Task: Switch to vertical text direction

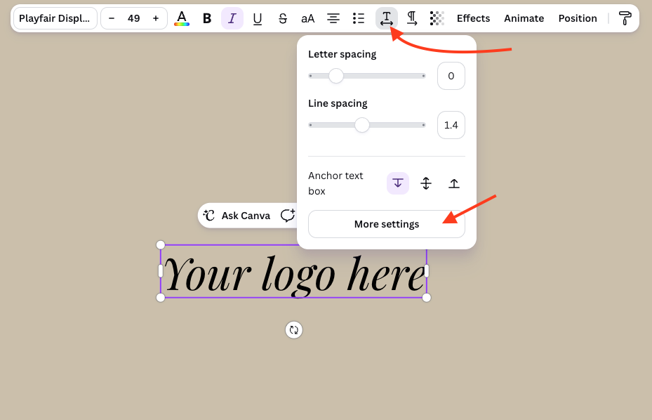Action: pos(412,18)
